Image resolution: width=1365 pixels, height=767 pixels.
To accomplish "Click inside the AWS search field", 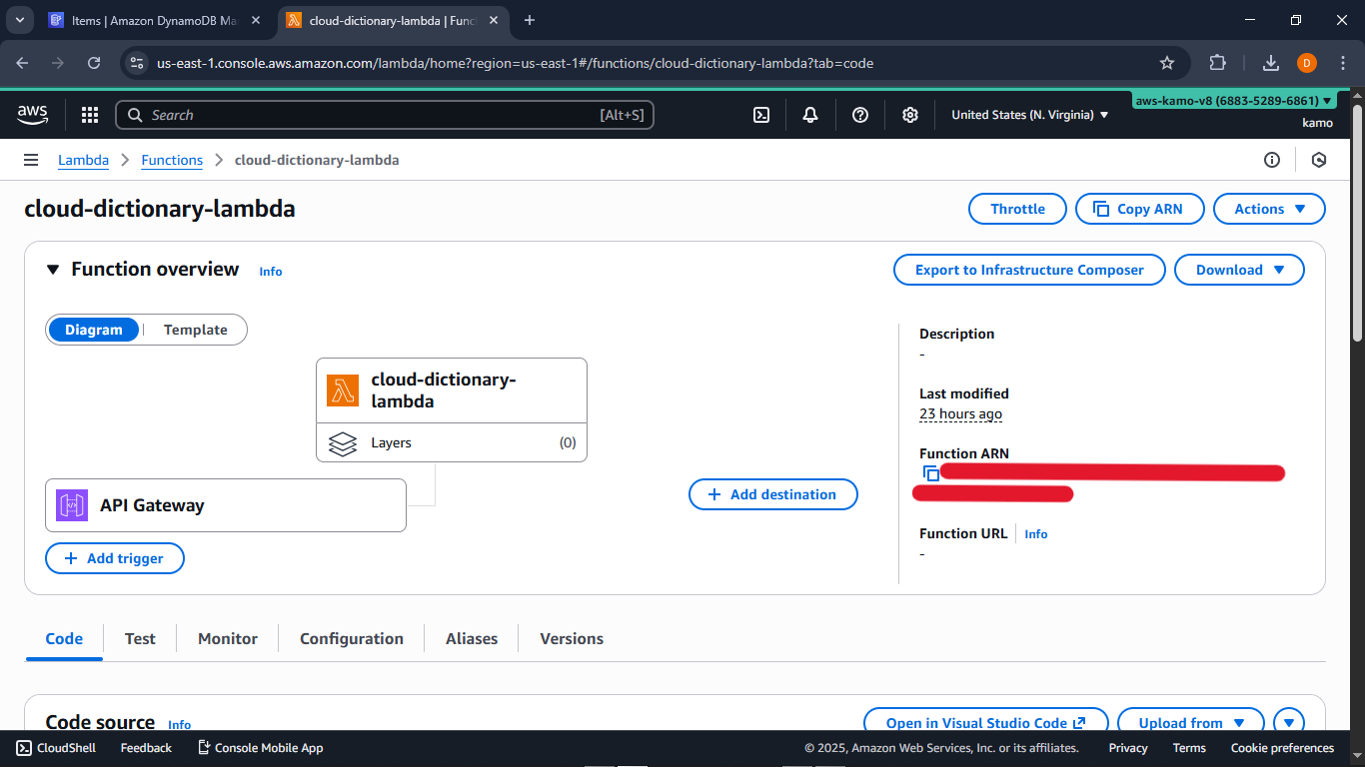I will click(385, 115).
